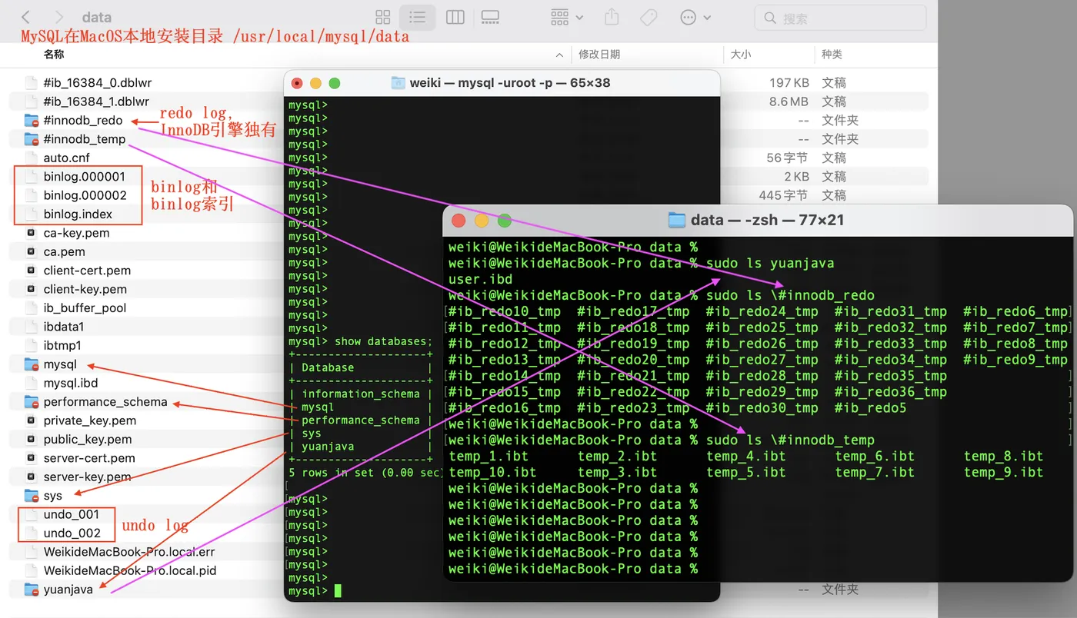The height and width of the screenshot is (618, 1077).
Task: Select the private_key.pem certificate icon
Action: (x=31, y=420)
